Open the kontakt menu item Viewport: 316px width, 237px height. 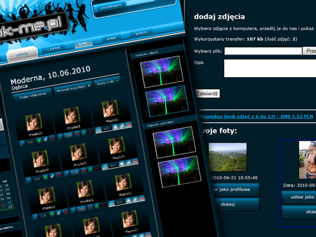140,33
